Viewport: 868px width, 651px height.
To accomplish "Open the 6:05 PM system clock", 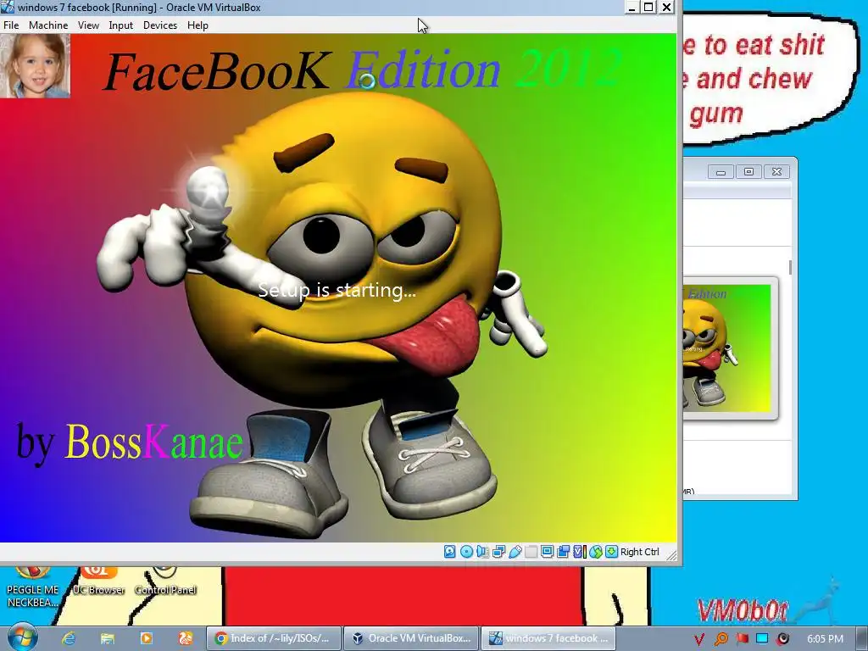I will (x=825, y=639).
